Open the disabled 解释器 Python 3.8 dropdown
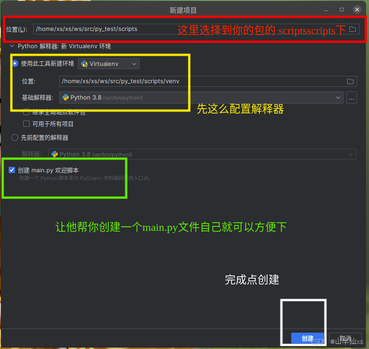 click(x=202, y=154)
